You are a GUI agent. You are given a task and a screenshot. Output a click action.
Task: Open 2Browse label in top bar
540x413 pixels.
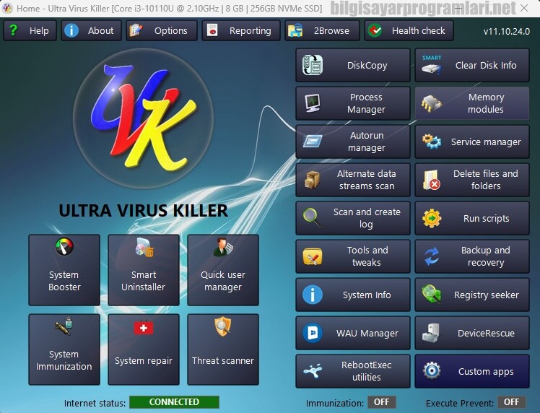331,30
